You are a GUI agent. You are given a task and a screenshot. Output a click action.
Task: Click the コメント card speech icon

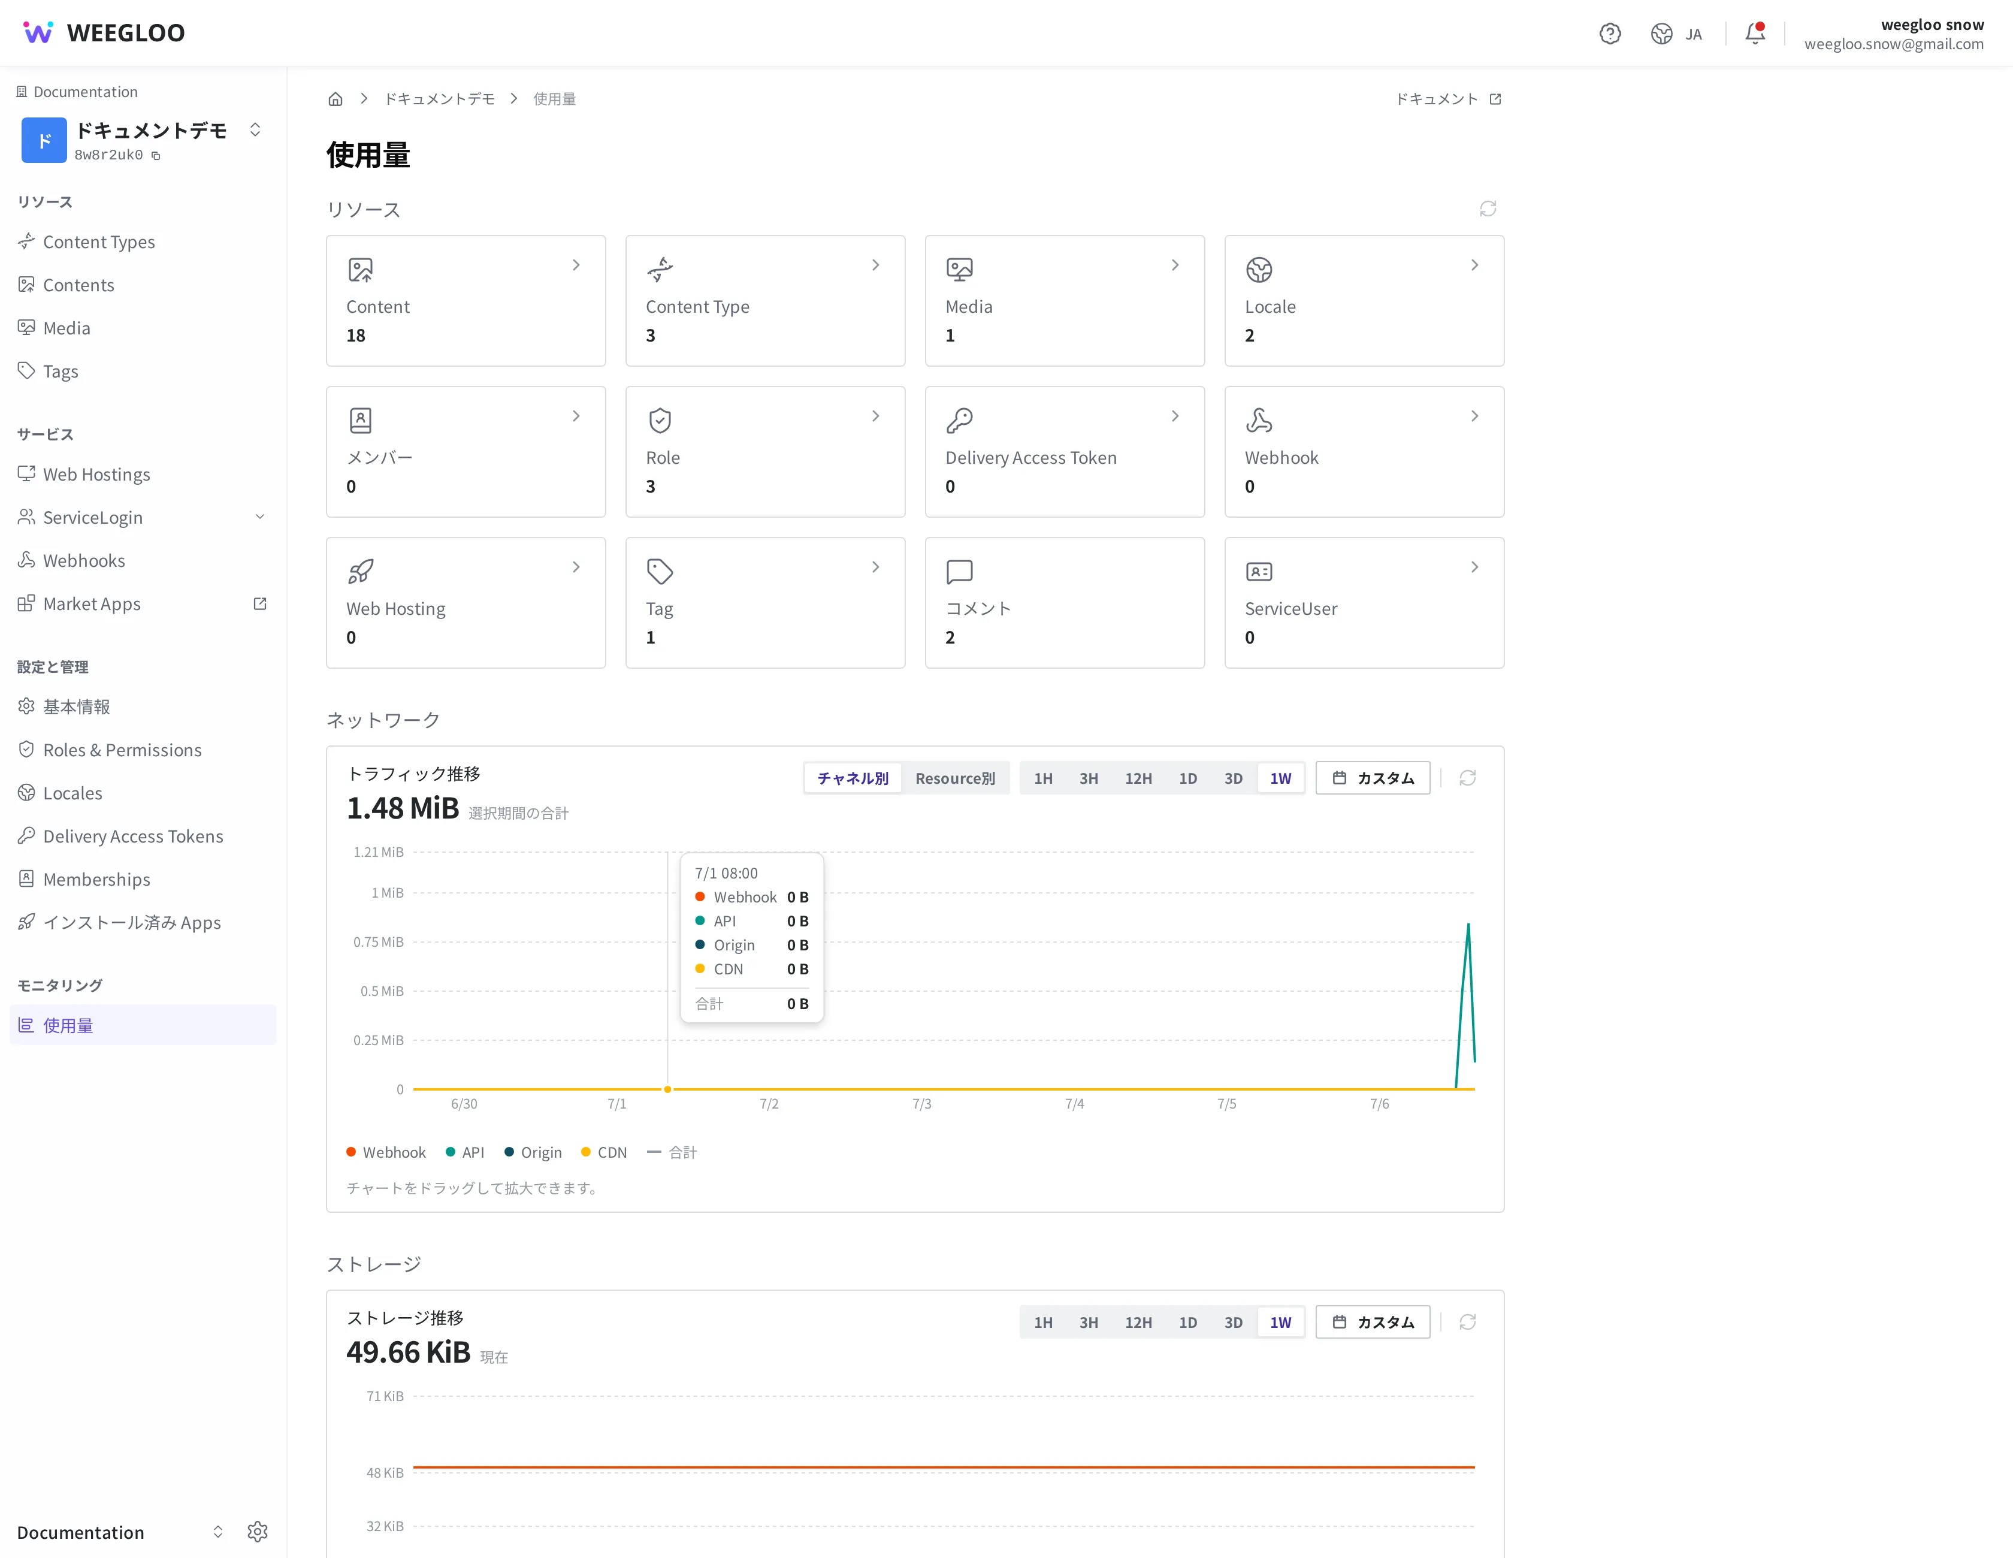click(960, 572)
